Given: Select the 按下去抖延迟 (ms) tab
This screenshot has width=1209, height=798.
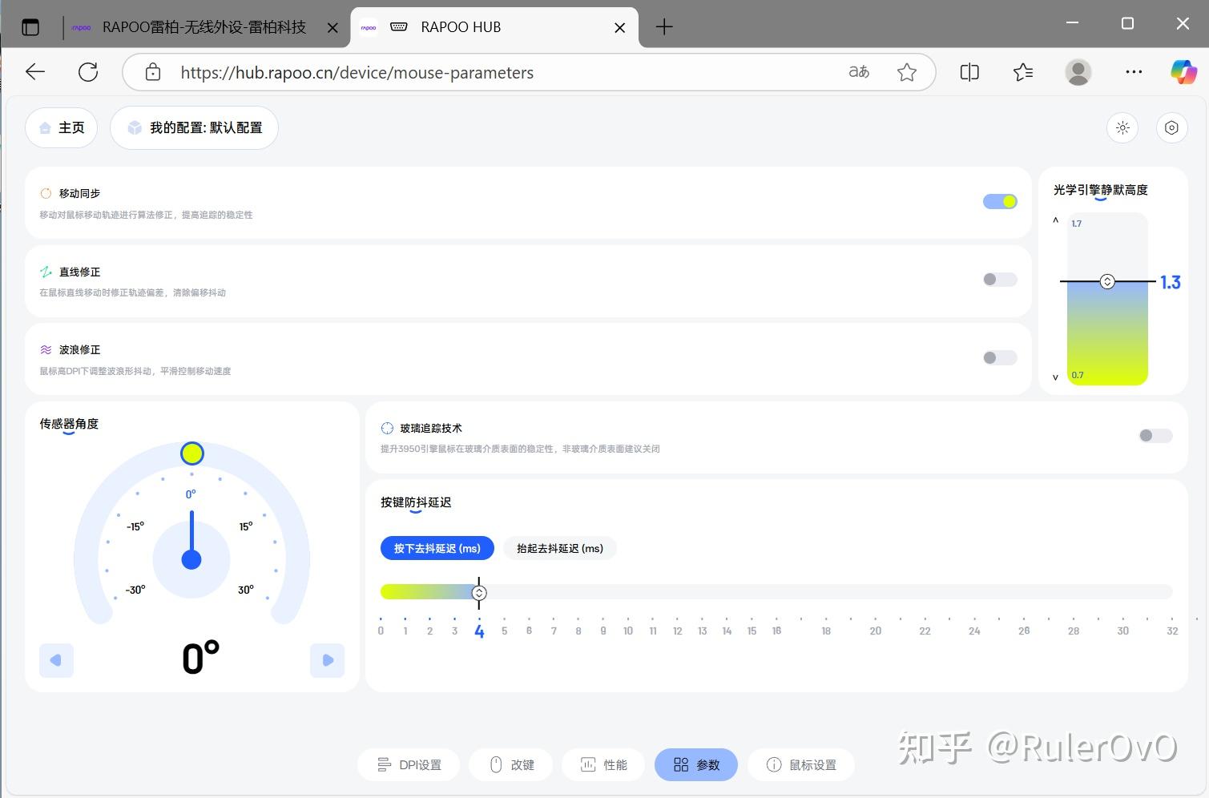Looking at the screenshot, I should click(437, 548).
